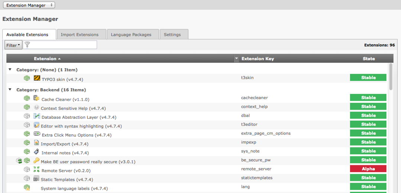Click the Extensions: 96 counter text

pyautogui.click(x=379, y=45)
